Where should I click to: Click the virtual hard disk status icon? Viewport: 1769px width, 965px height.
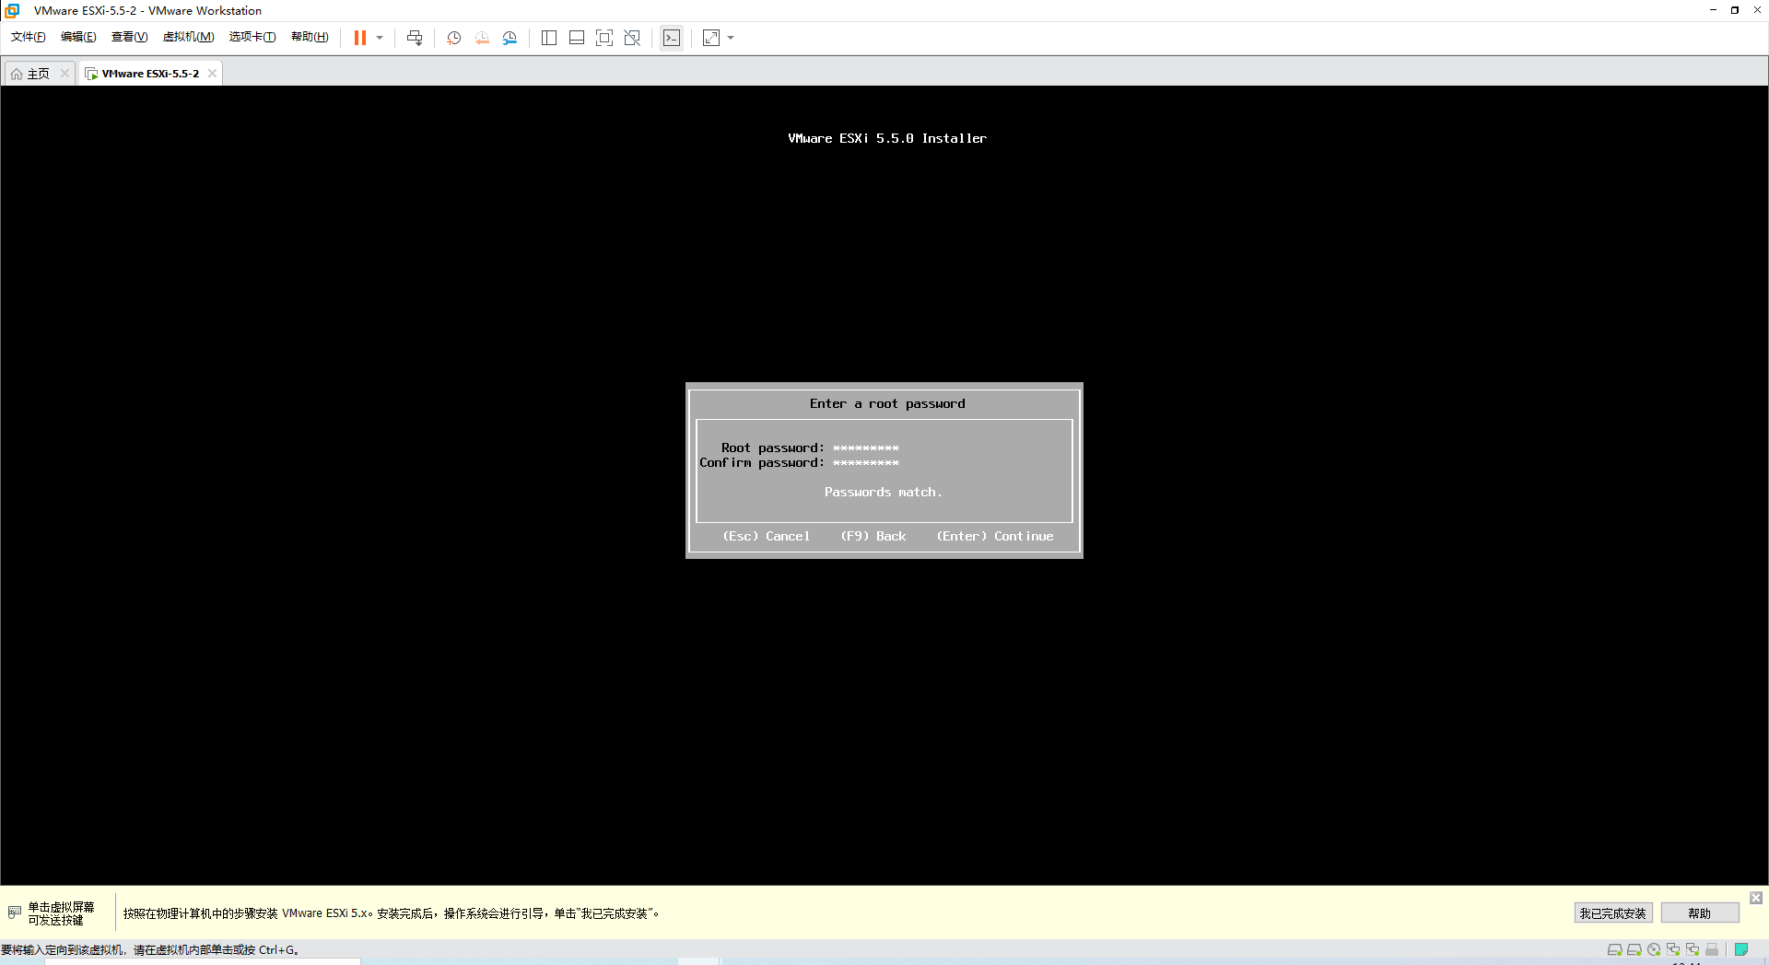pyautogui.click(x=1614, y=949)
